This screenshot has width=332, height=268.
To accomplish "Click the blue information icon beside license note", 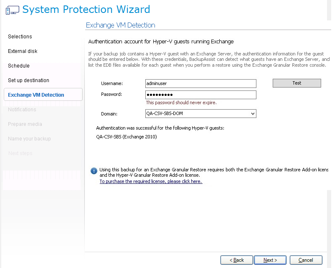I will coord(94,170).
